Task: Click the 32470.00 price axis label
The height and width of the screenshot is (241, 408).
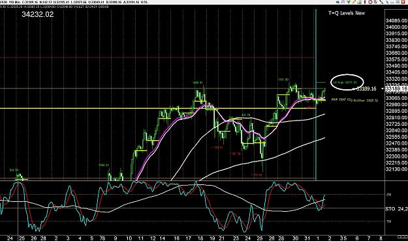Action: point(396,143)
